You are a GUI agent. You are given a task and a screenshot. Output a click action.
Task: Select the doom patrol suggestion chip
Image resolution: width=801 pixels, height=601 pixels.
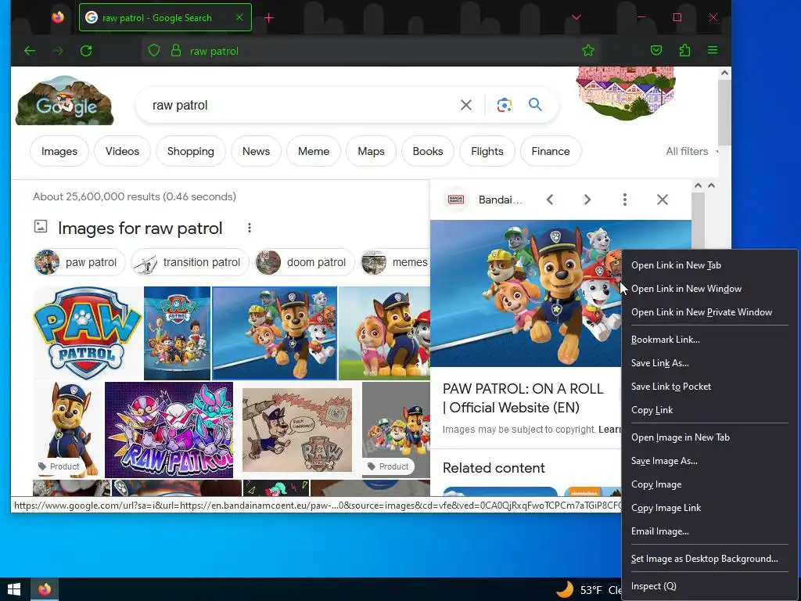click(304, 262)
